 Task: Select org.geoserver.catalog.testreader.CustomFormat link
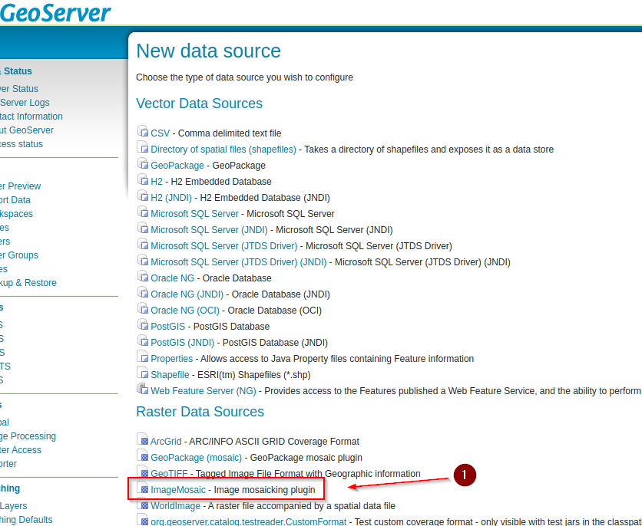249,522
